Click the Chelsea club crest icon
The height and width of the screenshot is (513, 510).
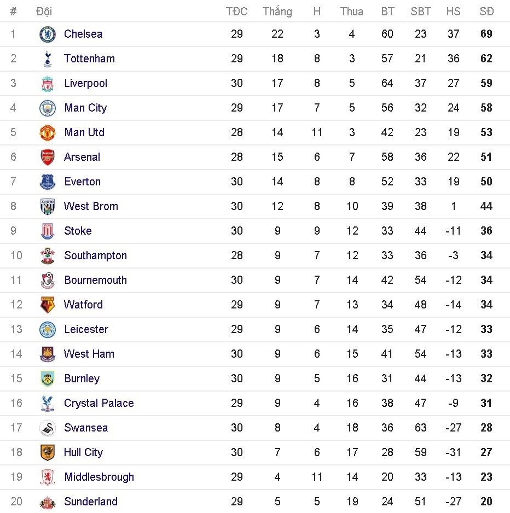(48, 34)
